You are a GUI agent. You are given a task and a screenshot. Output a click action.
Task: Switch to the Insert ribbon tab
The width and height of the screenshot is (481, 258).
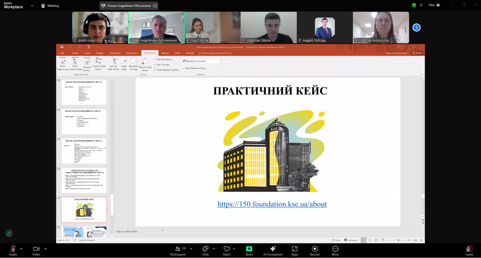(87, 53)
